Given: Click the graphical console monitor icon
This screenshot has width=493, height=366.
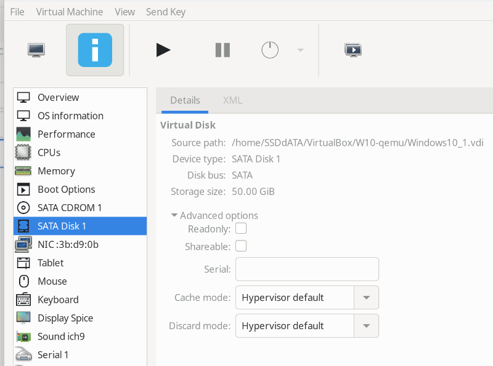Looking at the screenshot, I should point(36,50).
